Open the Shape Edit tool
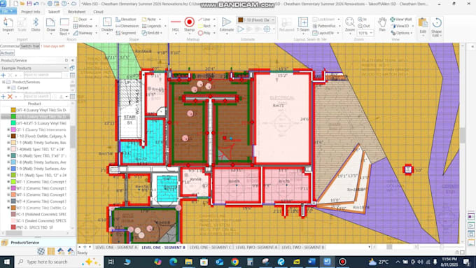The image size is (476, 268). pos(437,27)
